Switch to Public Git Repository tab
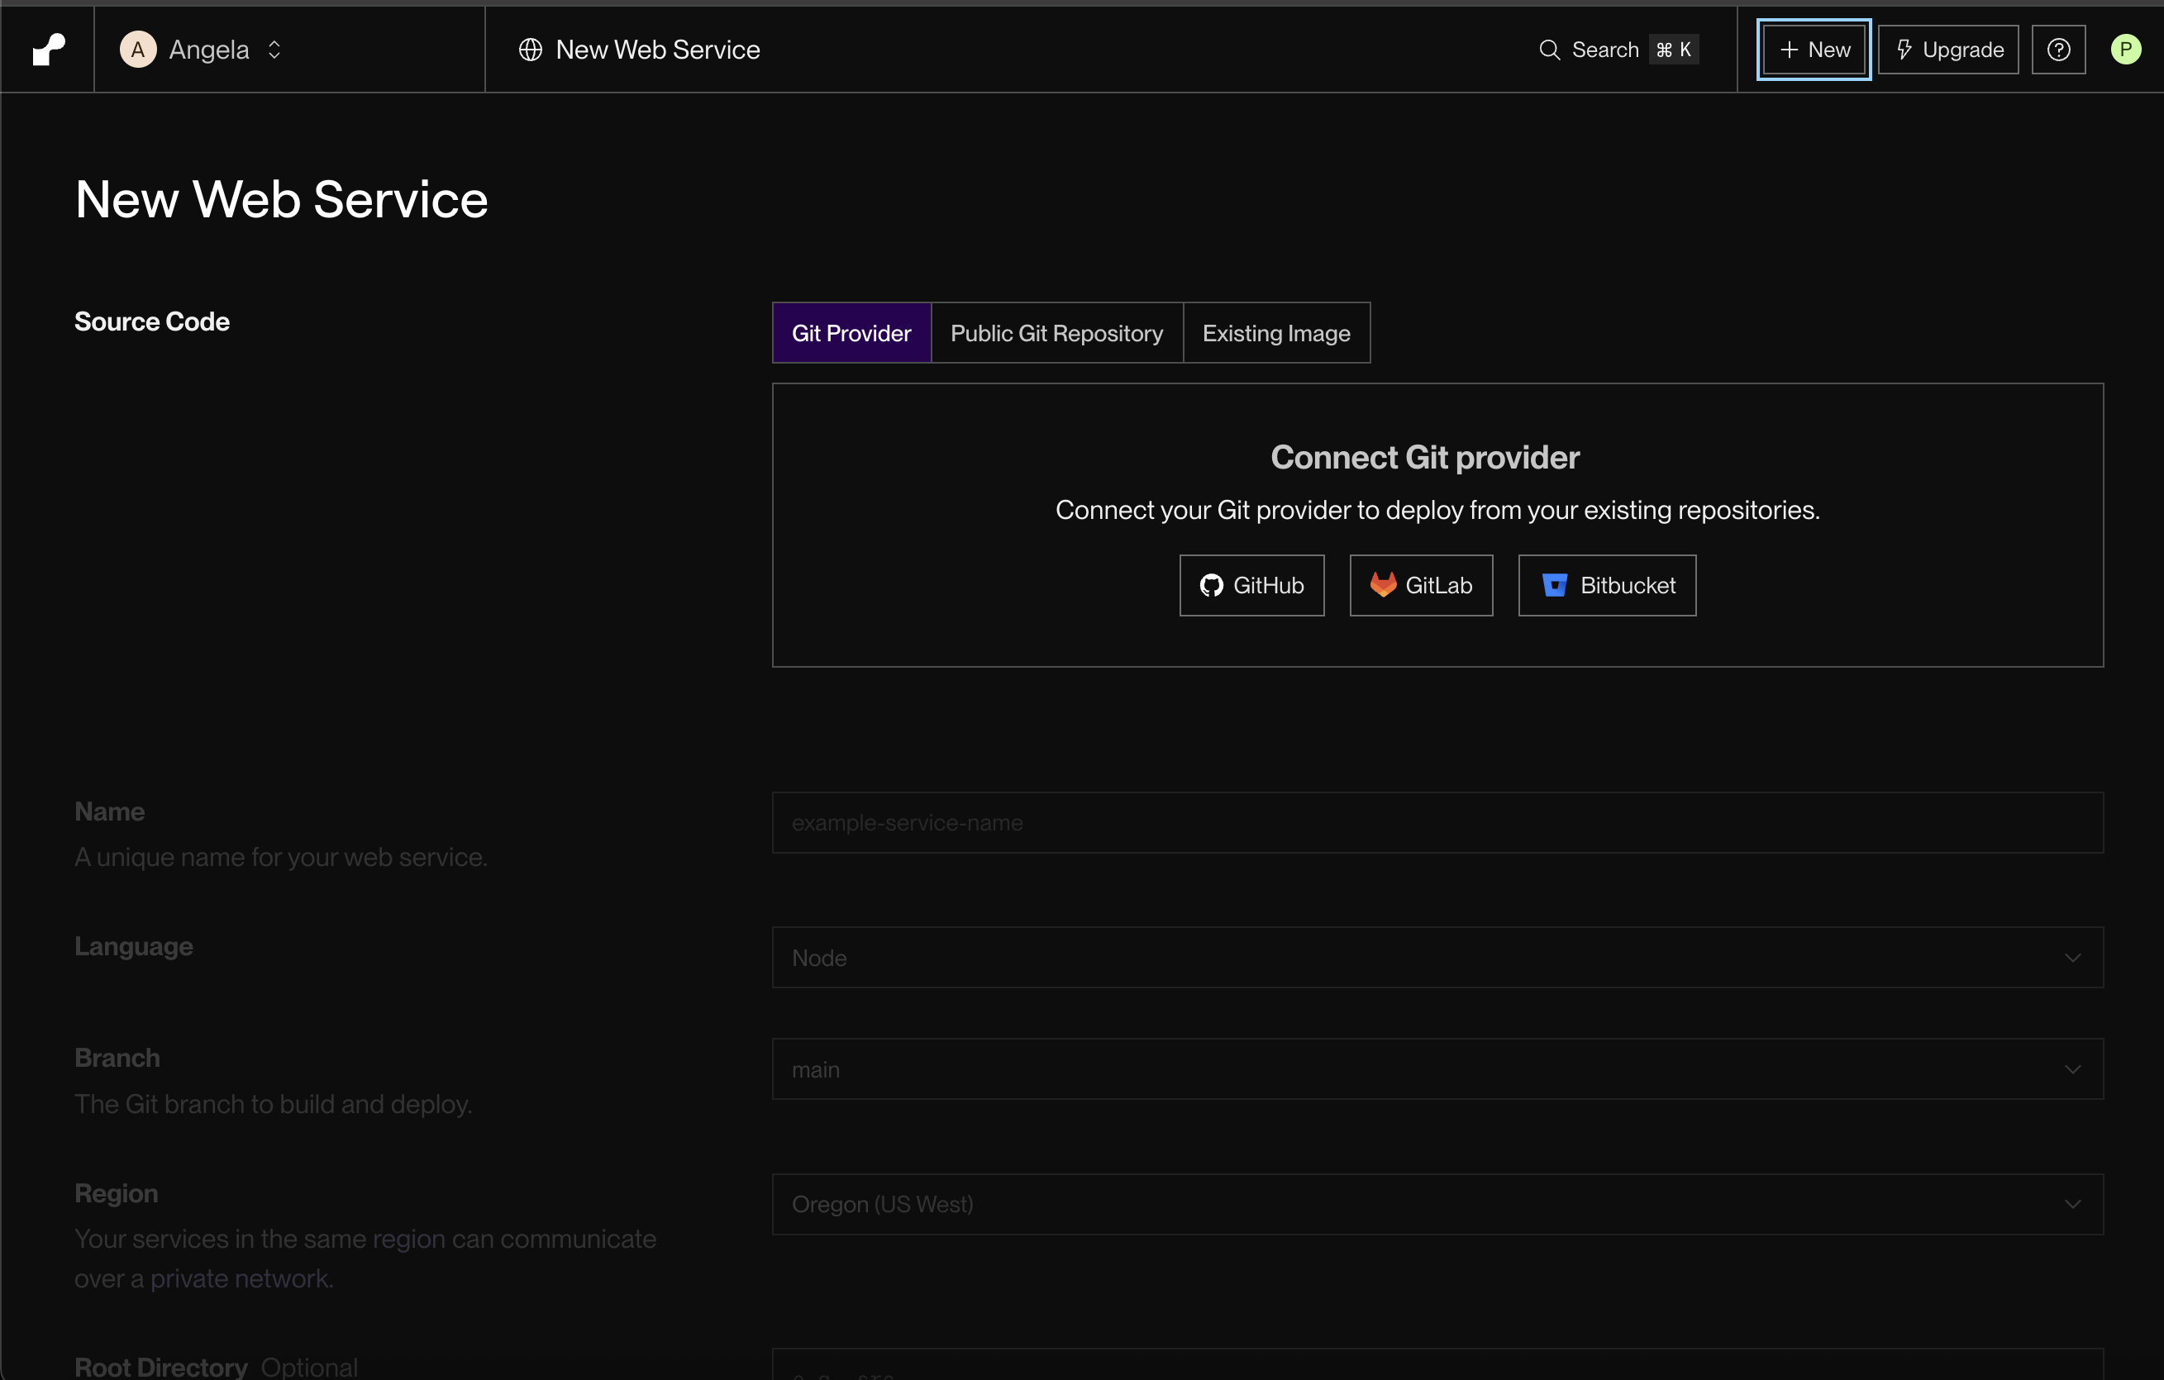2164x1380 pixels. pyautogui.click(x=1056, y=333)
